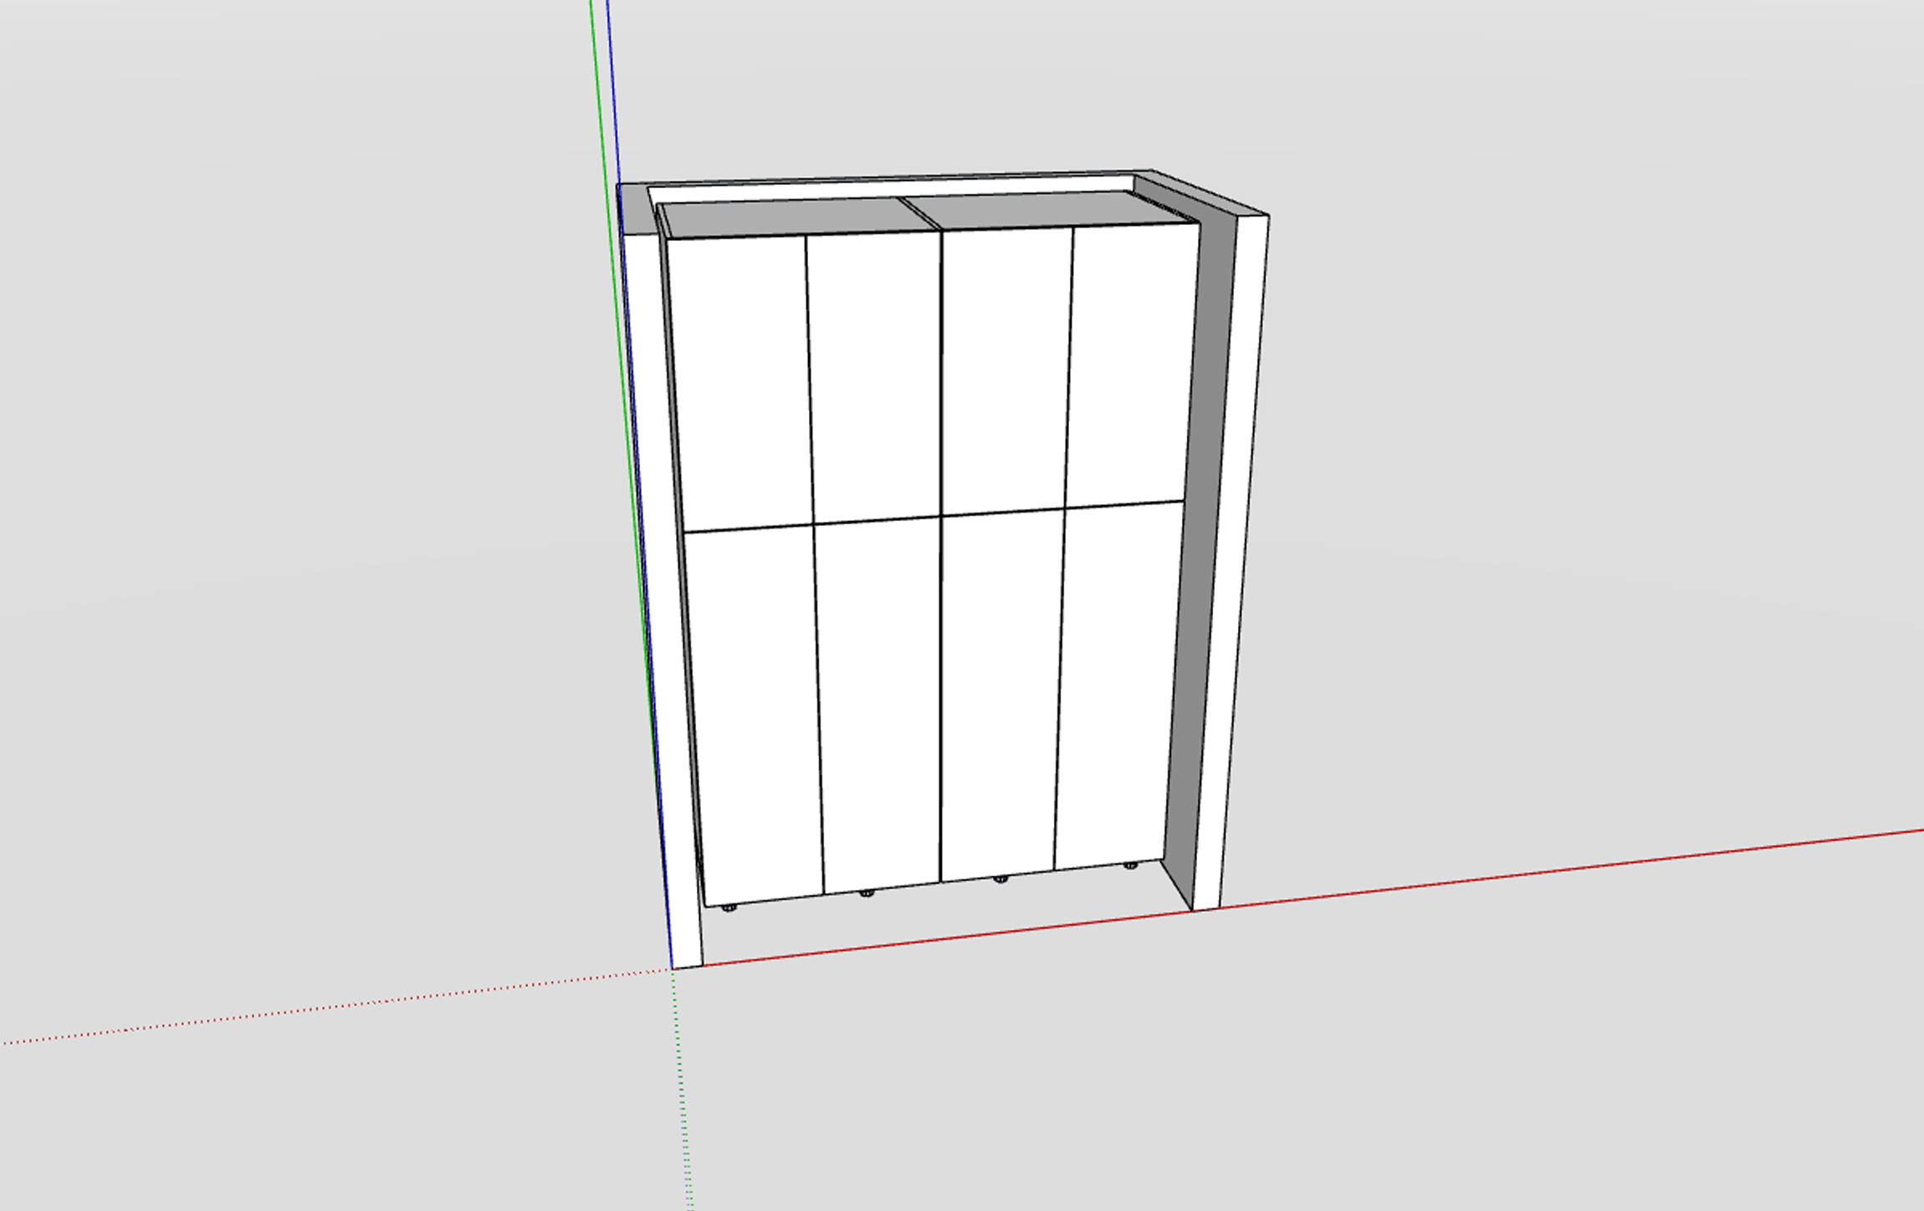Click the axes origin point
The image size is (1924, 1211).
pyautogui.click(x=673, y=968)
